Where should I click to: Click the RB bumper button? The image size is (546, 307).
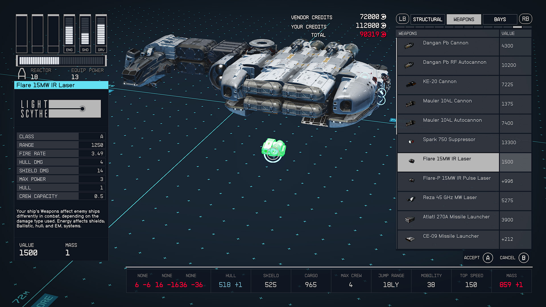(526, 19)
